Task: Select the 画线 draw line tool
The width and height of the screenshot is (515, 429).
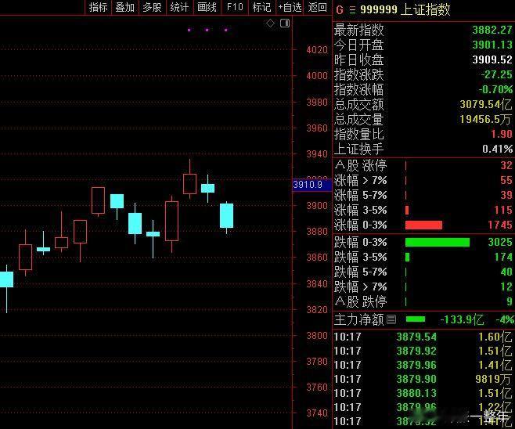Action: [x=207, y=7]
